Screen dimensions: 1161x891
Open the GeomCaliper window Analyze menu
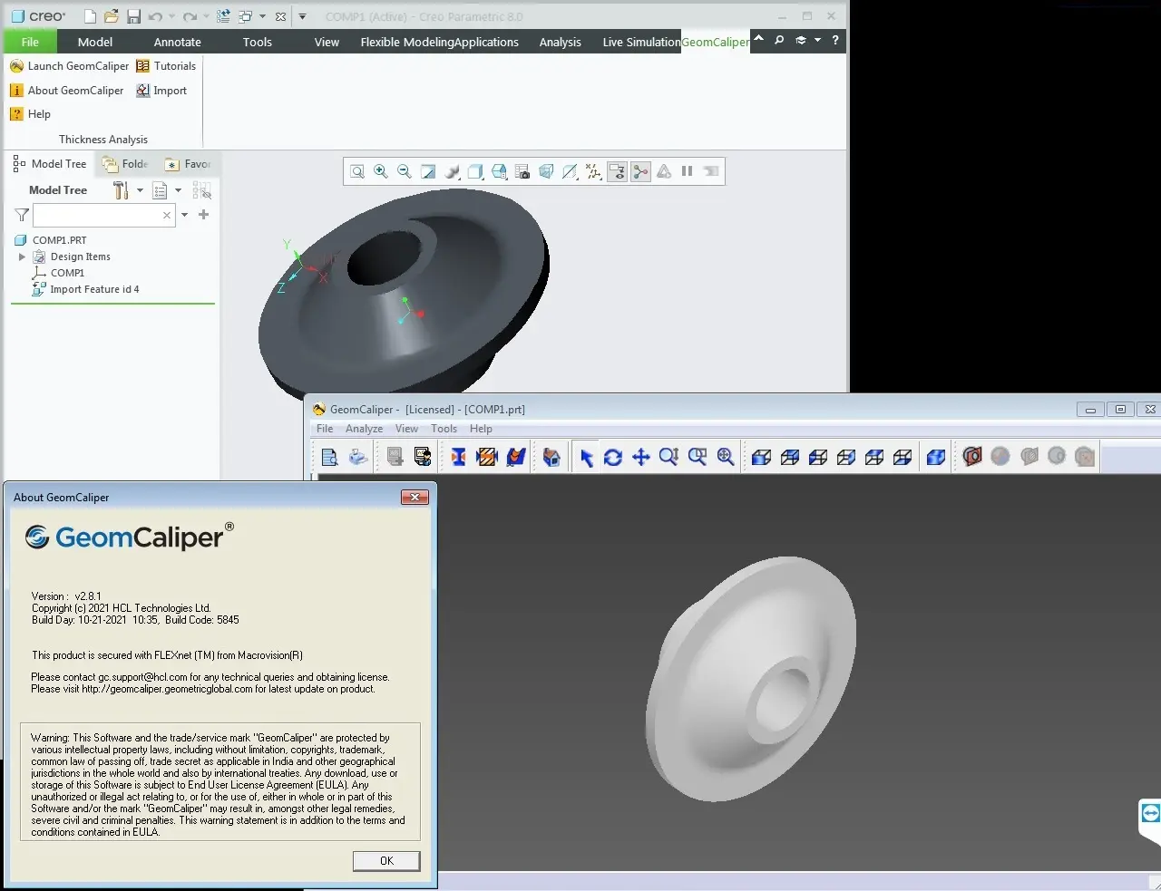pos(364,429)
